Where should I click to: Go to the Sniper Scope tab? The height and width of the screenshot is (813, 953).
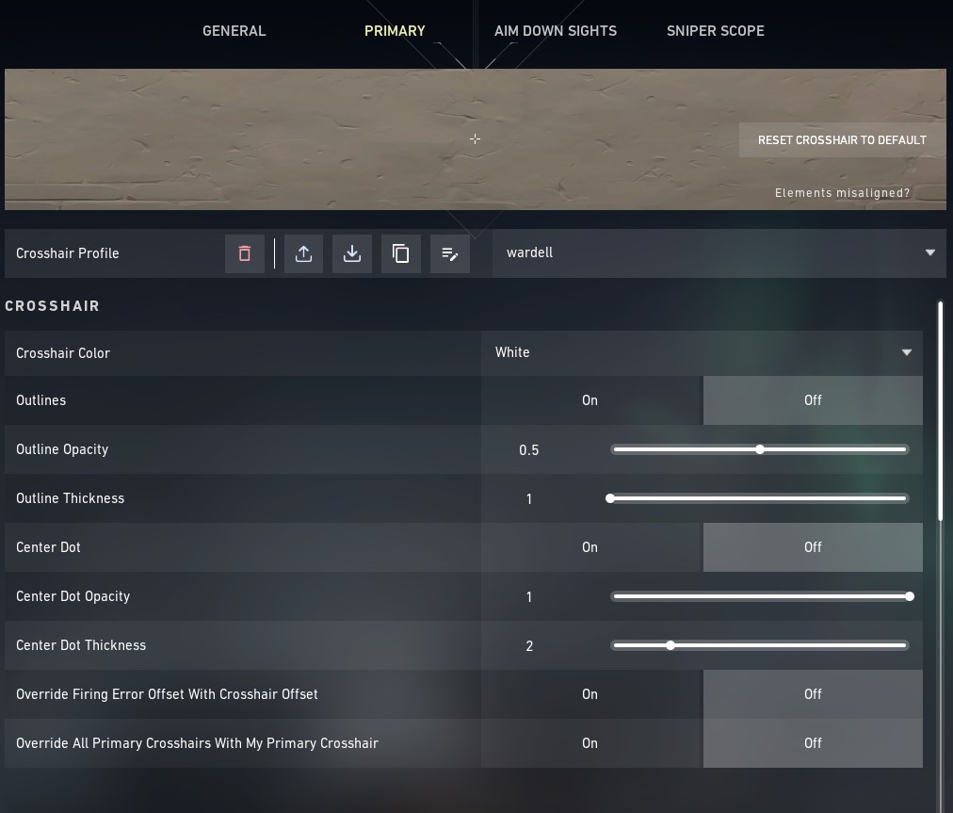(716, 31)
